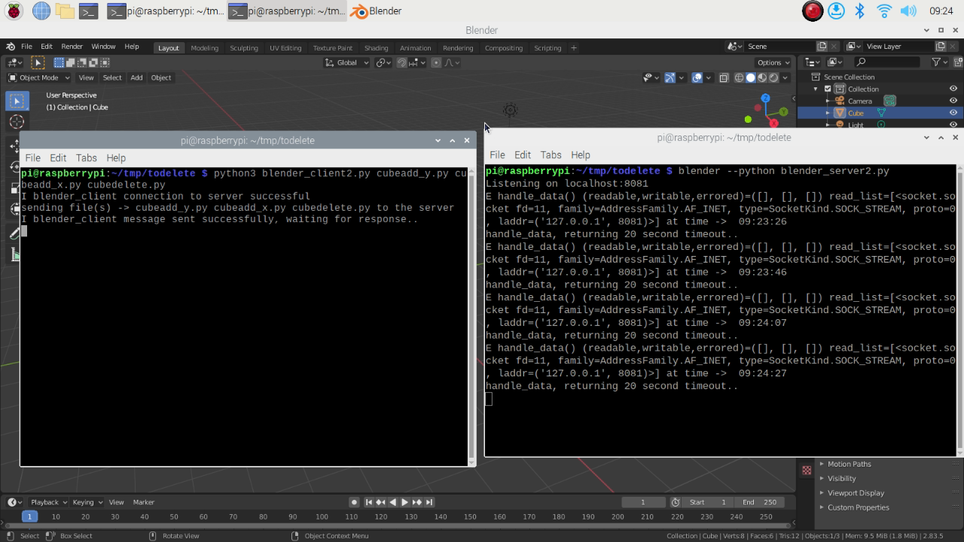964x542 pixels.
Task: Switch to the Modeling workspace tab
Action: 204,47
